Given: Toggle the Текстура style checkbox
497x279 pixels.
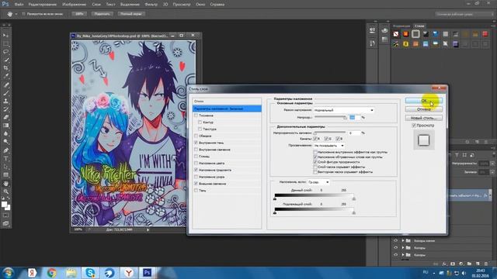Looking at the screenshot, I should pyautogui.click(x=200, y=129).
